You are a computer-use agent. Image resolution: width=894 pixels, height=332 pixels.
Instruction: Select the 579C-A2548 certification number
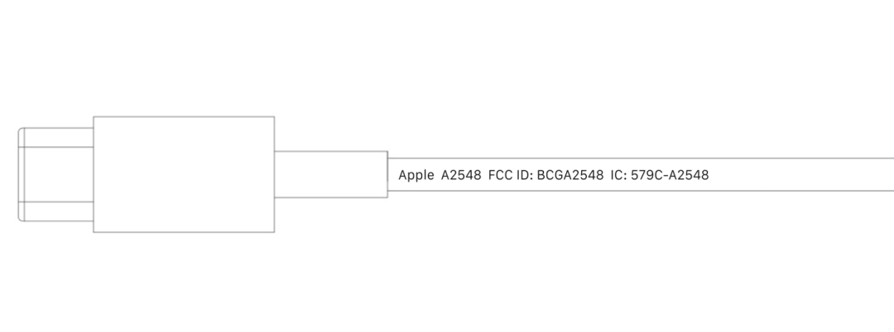click(670, 175)
